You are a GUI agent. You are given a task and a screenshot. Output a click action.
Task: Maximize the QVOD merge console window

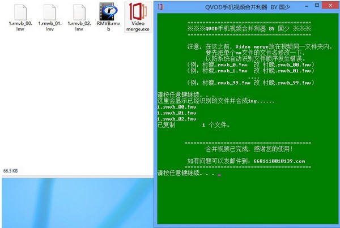(317, 5)
